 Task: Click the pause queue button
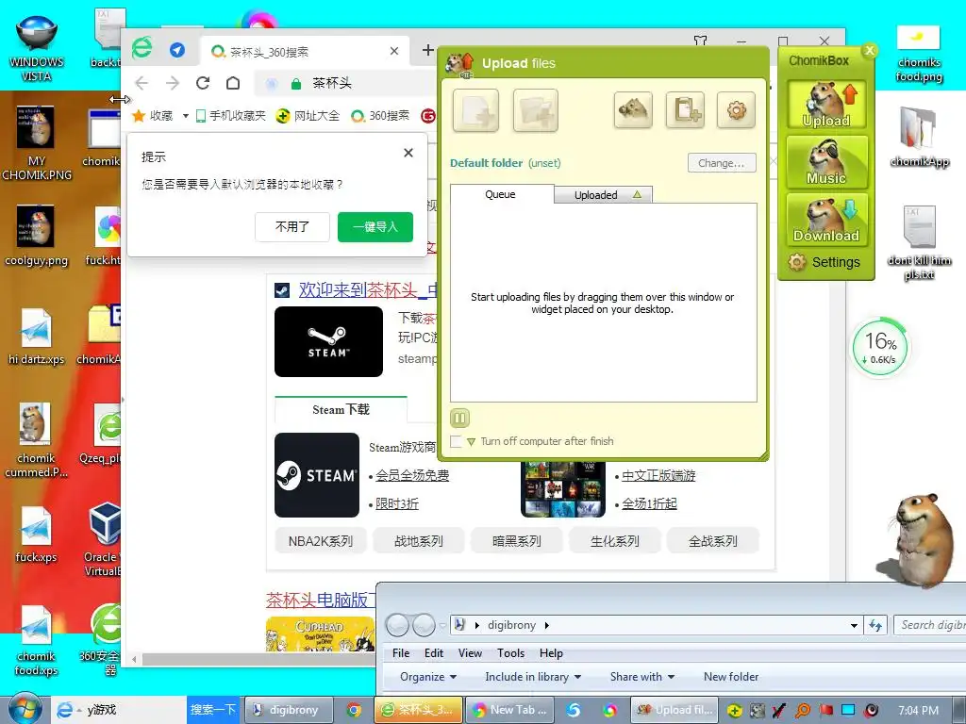(x=459, y=419)
